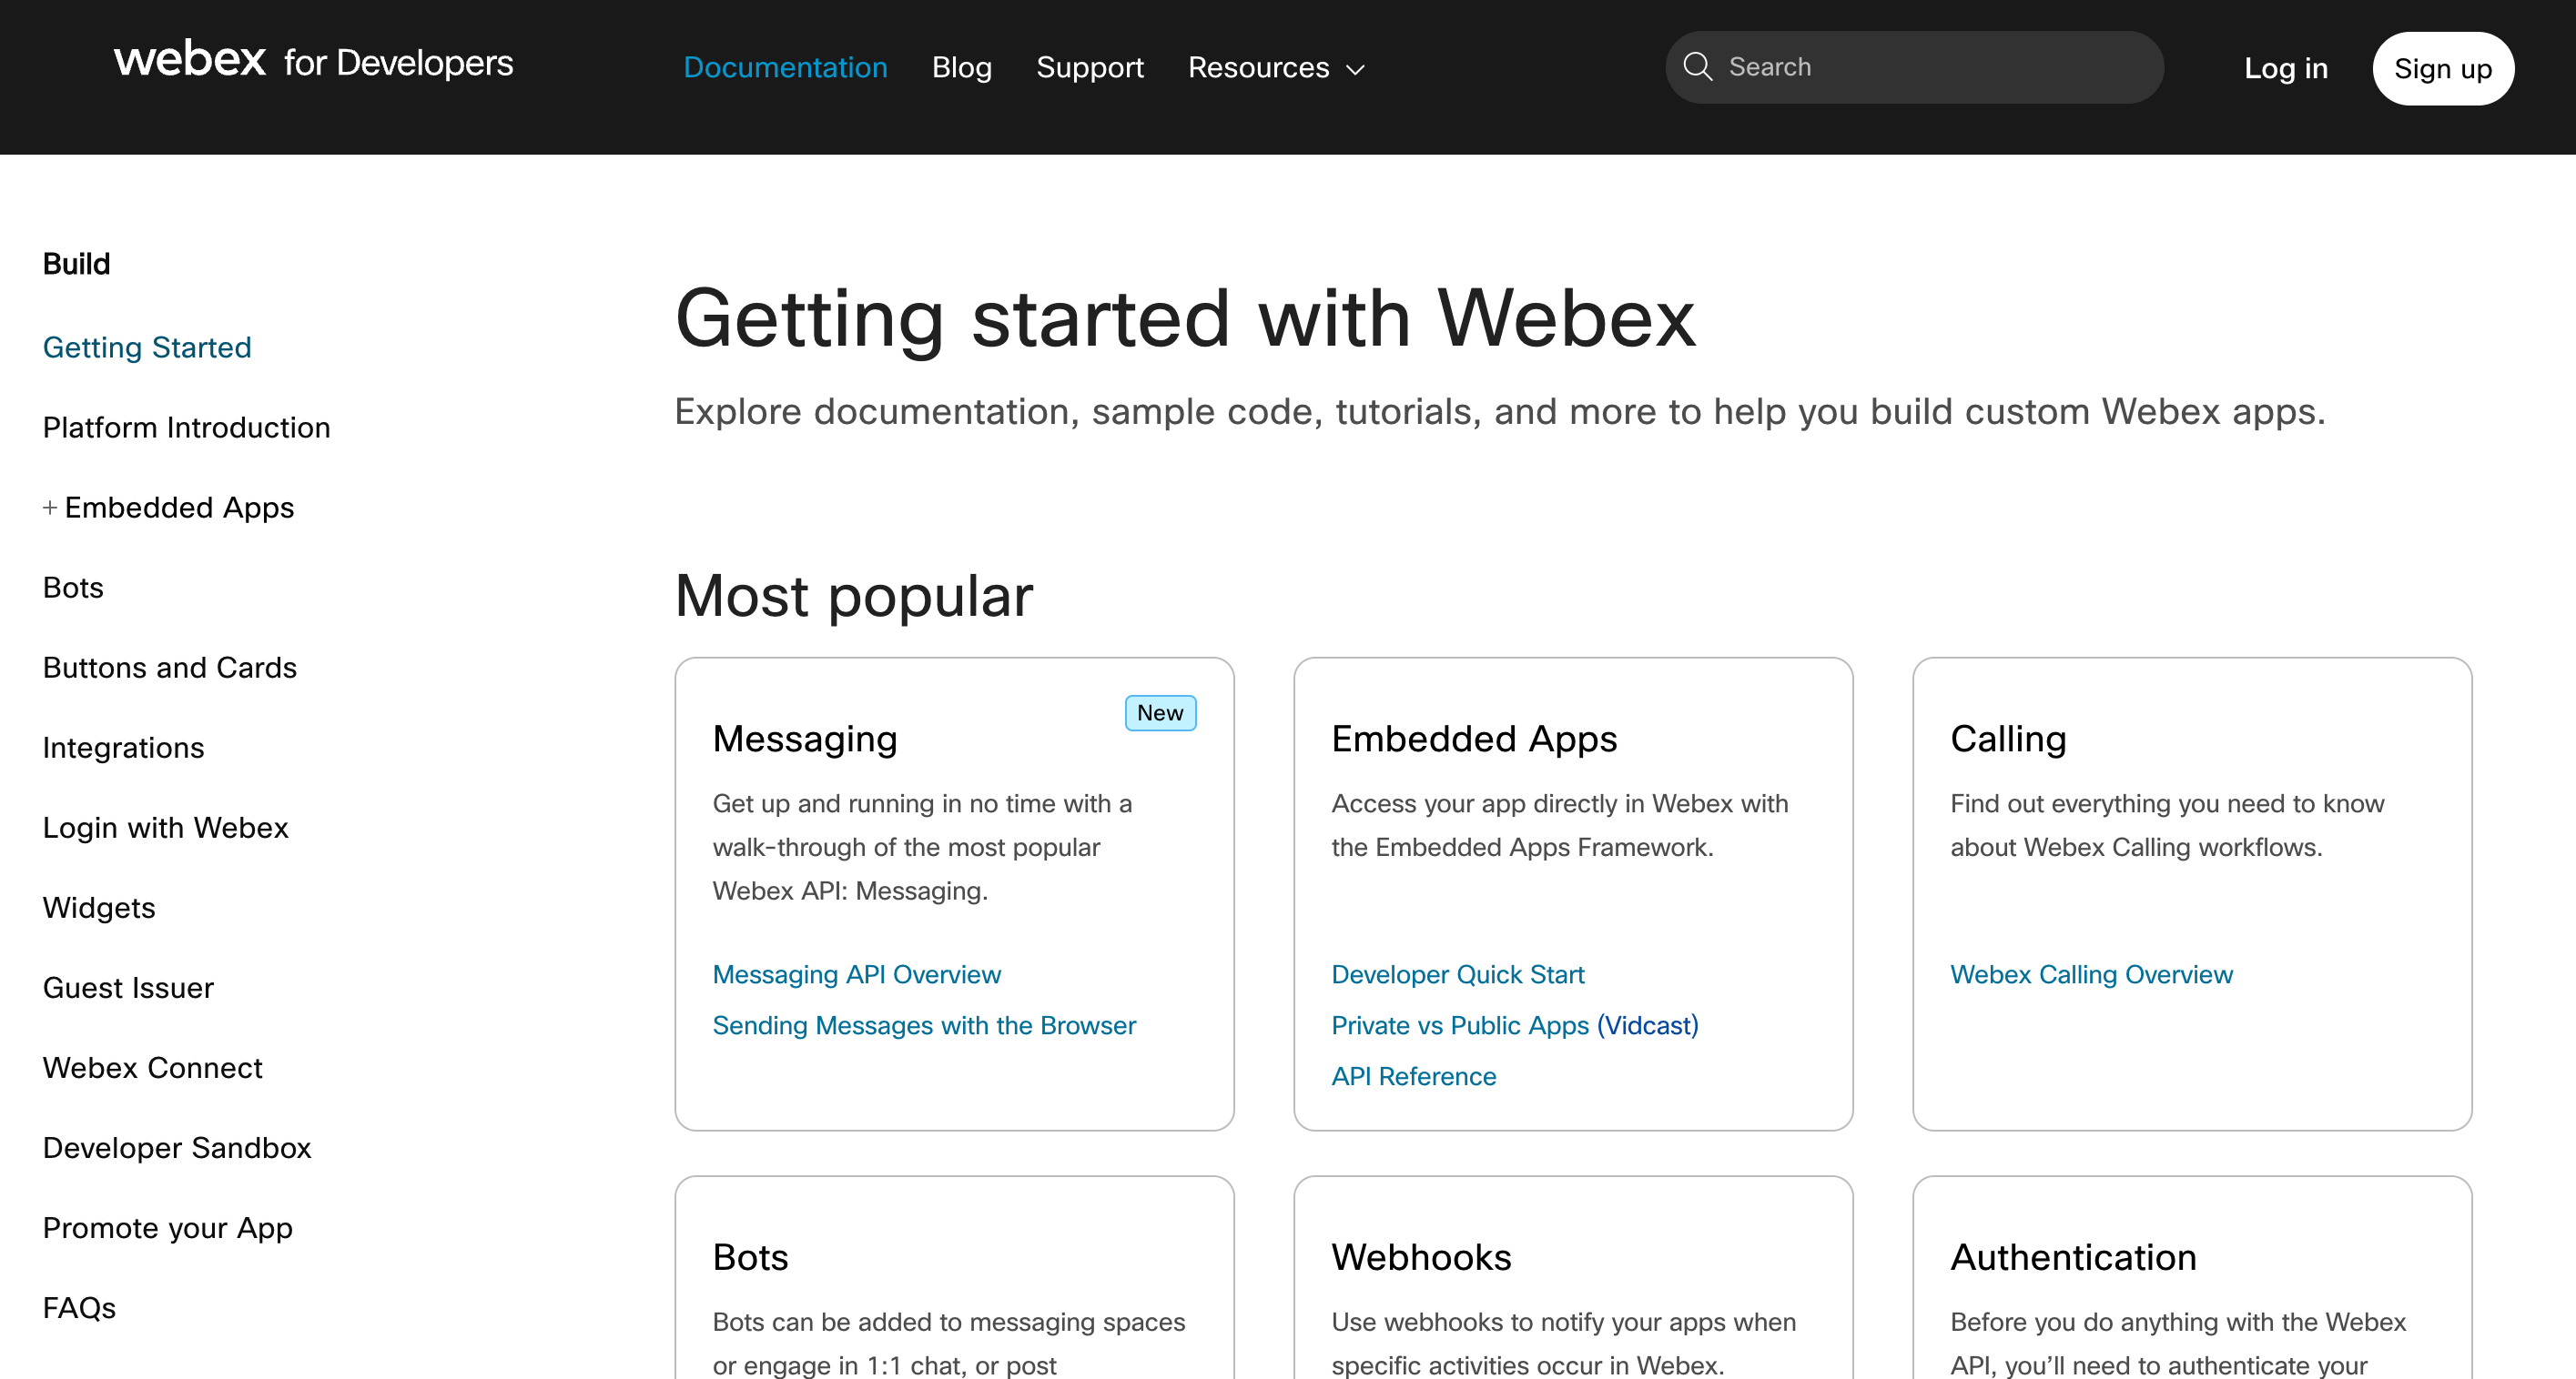The image size is (2576, 1379).
Task: Click the Search input field
Action: click(x=1930, y=67)
